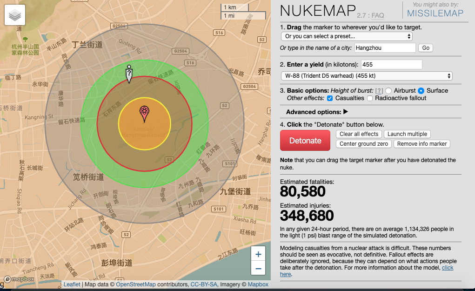This screenshot has width=475, height=291.
Task: Click Clear all effects button
Action: [359, 134]
